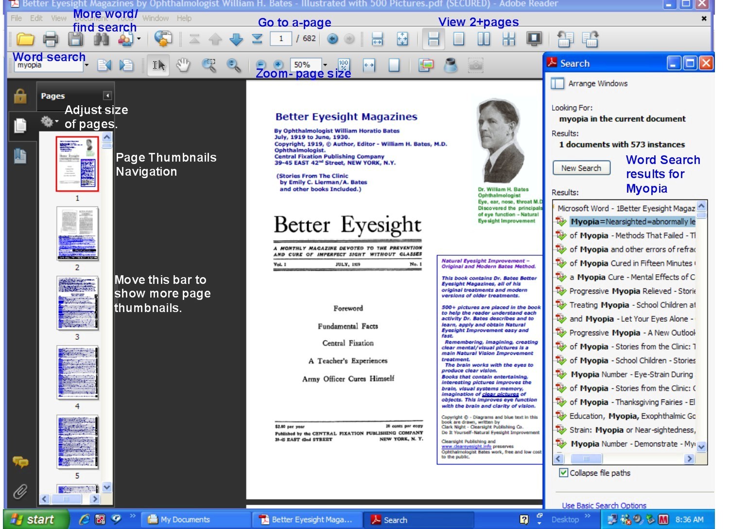Choose the Hand tool
Image resolution: width=729 pixels, height=529 pixels.
[183, 65]
